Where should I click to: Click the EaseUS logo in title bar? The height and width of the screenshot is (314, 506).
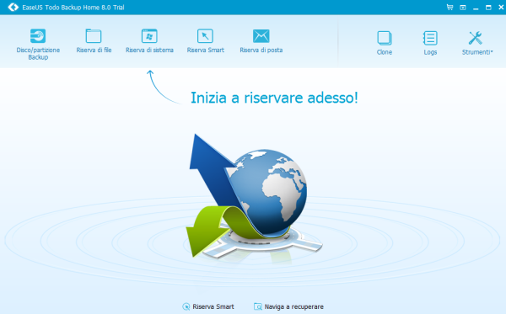tap(13, 7)
